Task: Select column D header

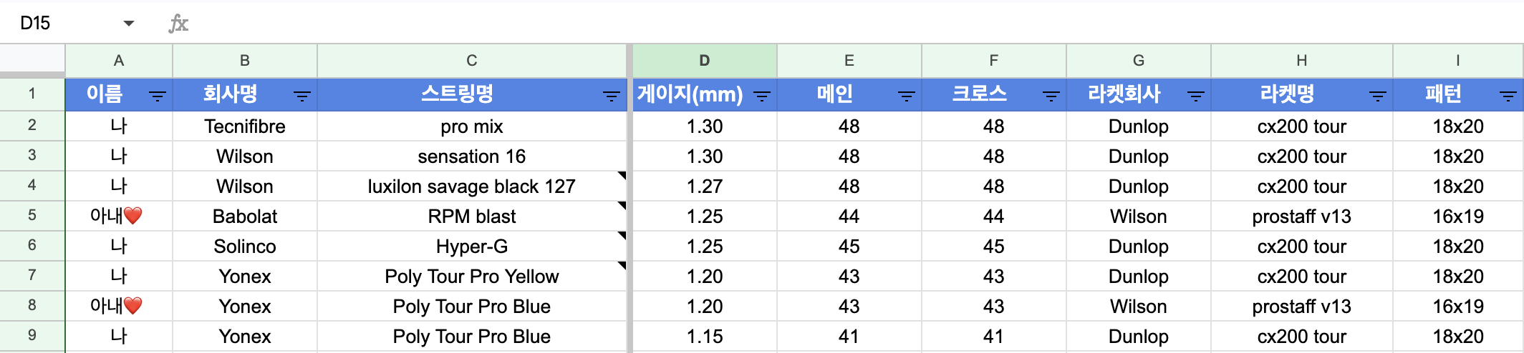Action: (x=705, y=61)
